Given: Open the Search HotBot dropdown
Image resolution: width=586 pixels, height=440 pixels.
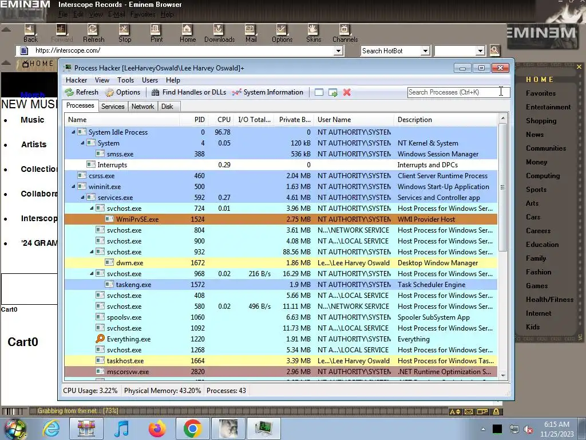Looking at the screenshot, I should tap(425, 50).
